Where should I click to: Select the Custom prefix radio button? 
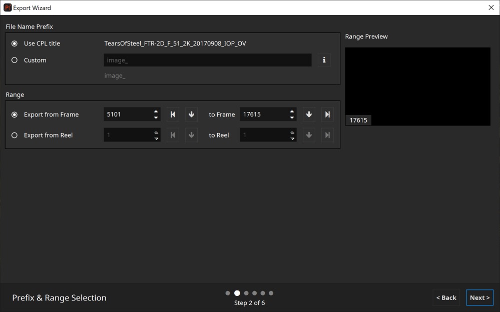[x=15, y=60]
